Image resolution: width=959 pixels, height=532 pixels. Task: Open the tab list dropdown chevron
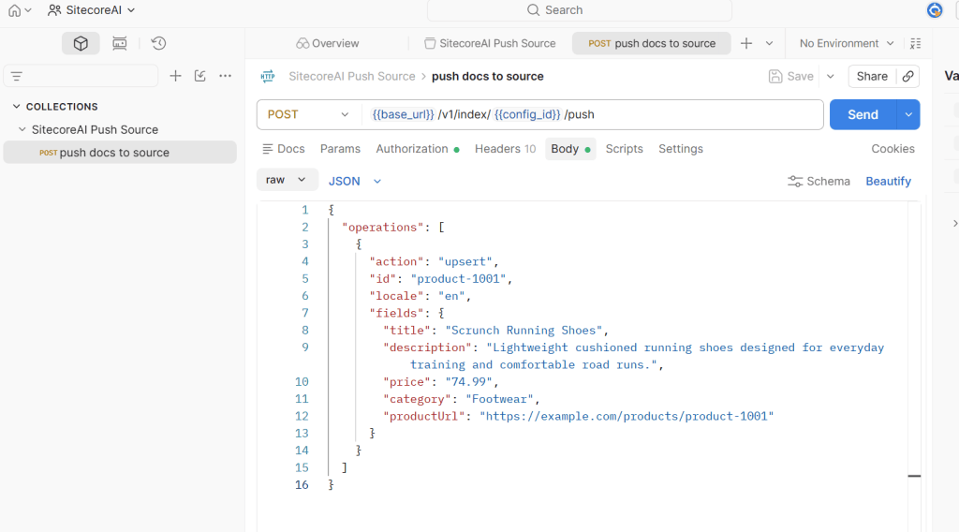(770, 43)
